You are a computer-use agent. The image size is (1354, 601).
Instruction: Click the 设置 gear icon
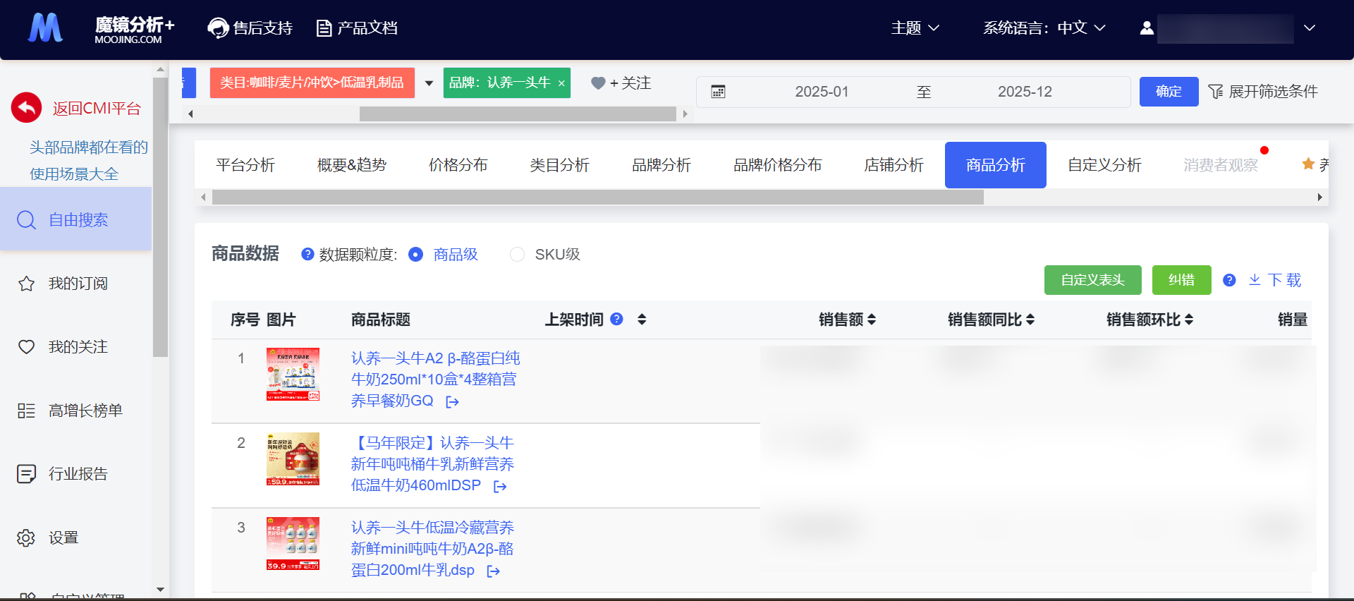tap(26, 538)
